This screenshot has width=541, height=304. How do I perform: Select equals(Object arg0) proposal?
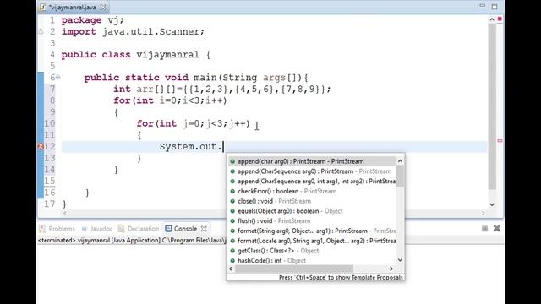[312, 211]
